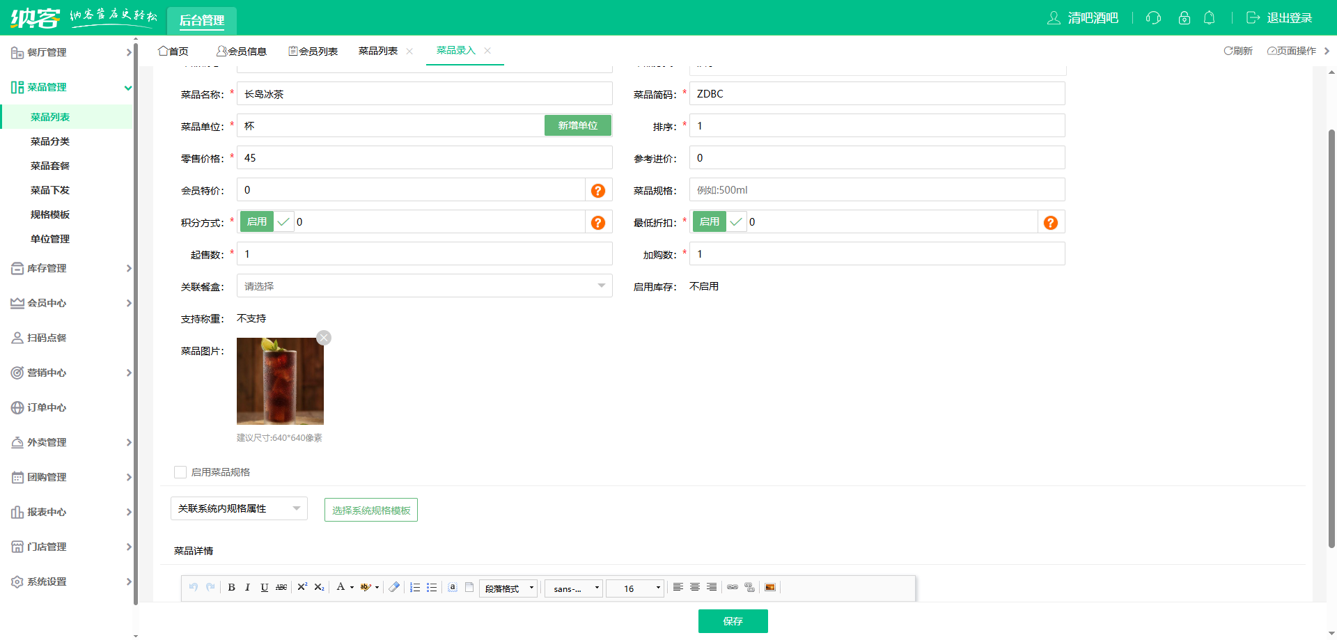This screenshot has height=640, width=1337.
Task: Open the customer service headset icon
Action: coord(1153,18)
